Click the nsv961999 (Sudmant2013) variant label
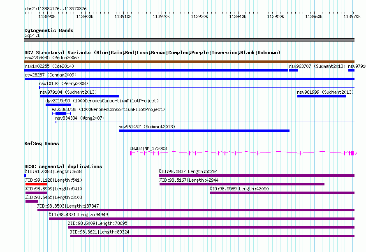The height and width of the screenshot is (252, 366). click(x=325, y=92)
